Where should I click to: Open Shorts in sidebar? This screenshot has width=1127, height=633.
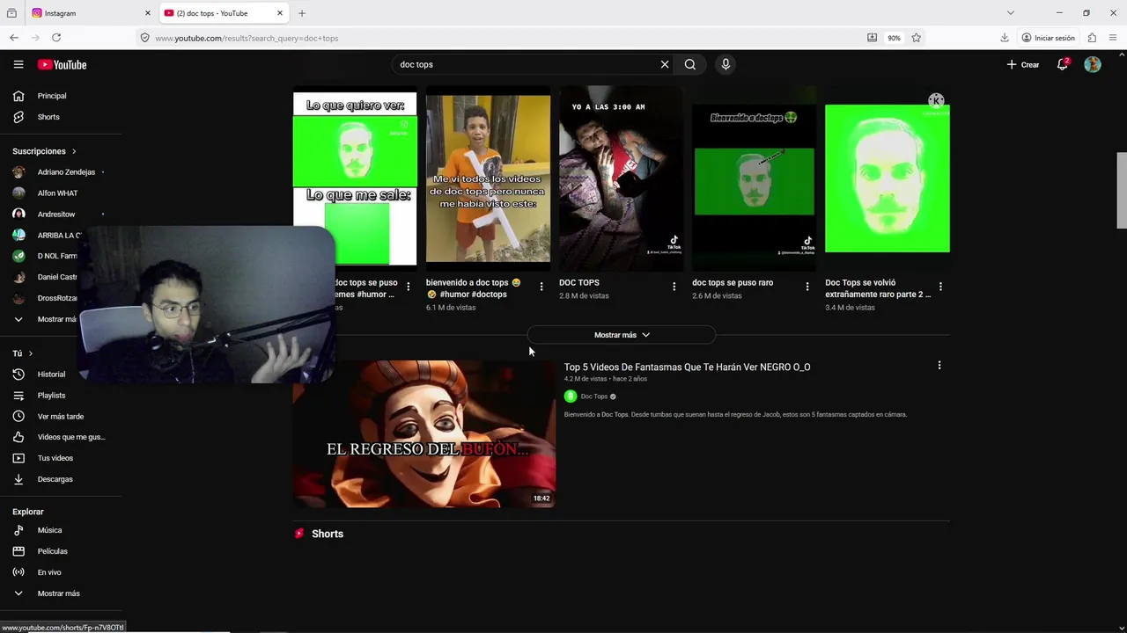coord(48,117)
